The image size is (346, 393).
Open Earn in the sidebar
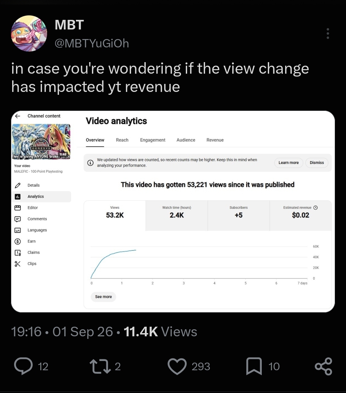coord(31,241)
